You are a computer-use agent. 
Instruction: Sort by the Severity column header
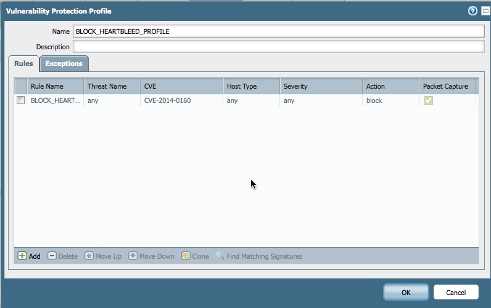(320, 86)
